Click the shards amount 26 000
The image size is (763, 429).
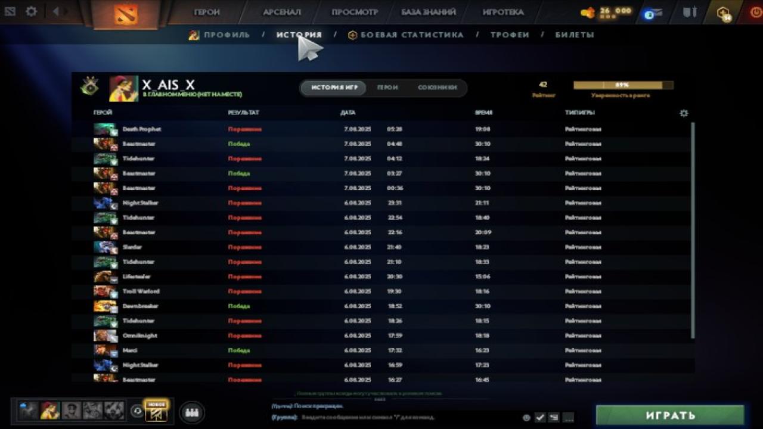[x=616, y=11]
